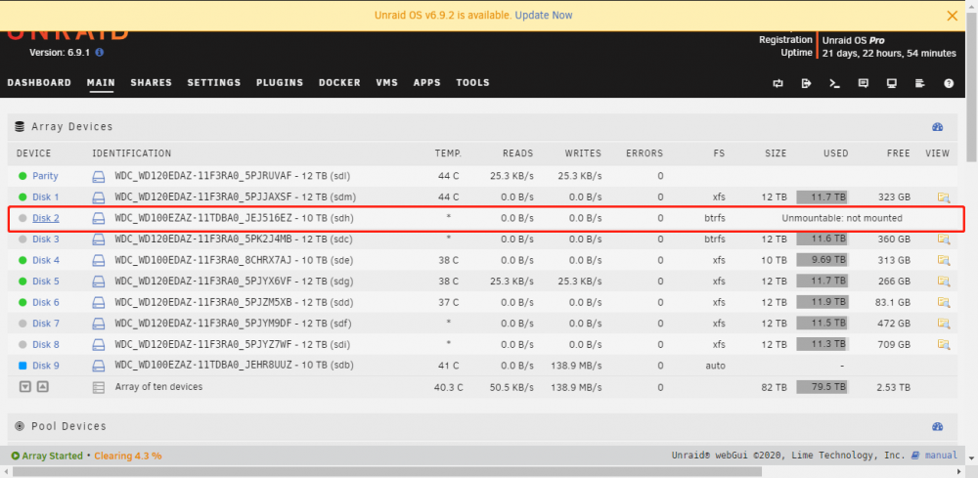Screen dimensions: 978x478
Task: Browse Disk 7 via its view folder icon
Action: [944, 324]
